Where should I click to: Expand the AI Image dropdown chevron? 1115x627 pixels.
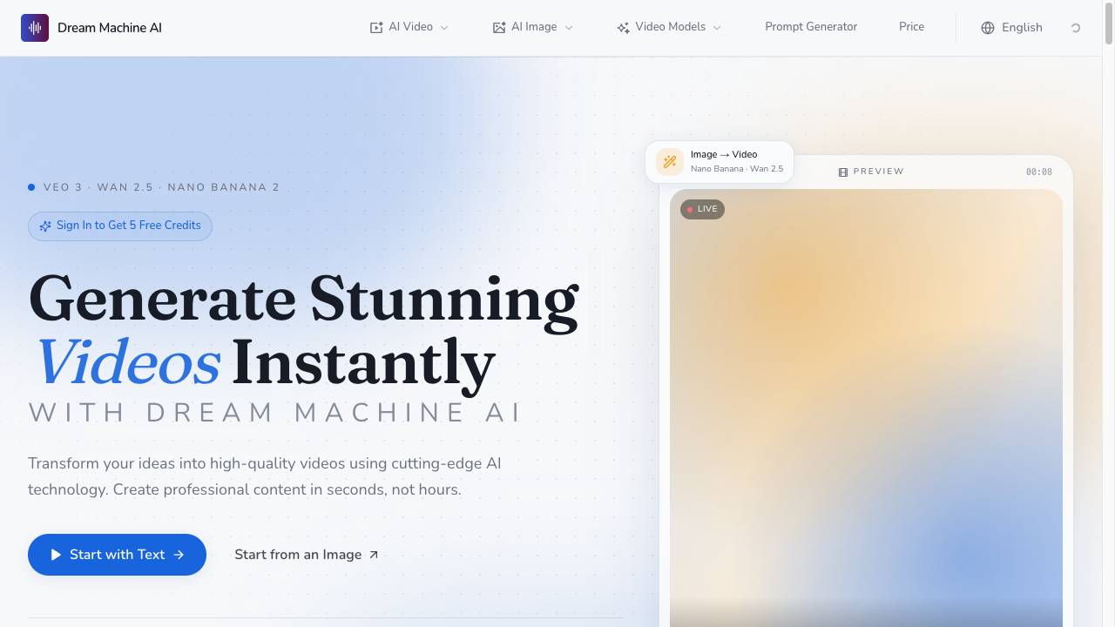[x=569, y=28]
